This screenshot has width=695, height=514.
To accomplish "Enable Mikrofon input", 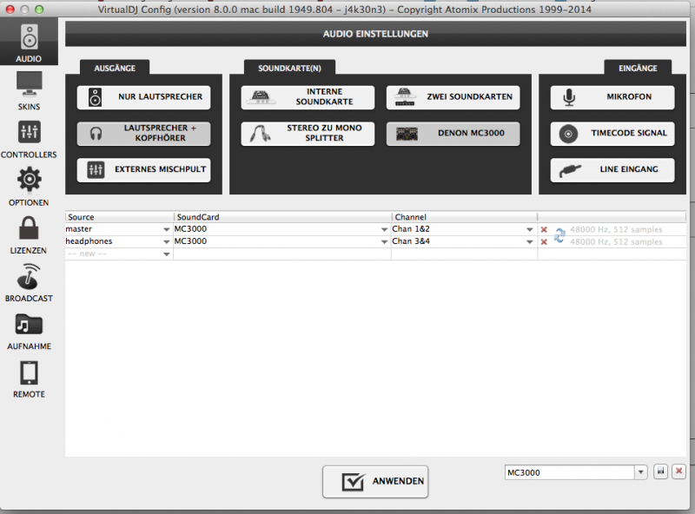I will click(612, 97).
